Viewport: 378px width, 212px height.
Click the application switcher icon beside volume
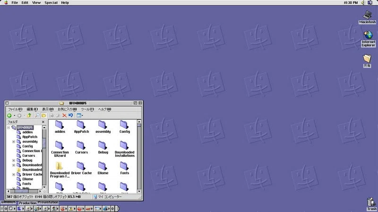tap(370, 3)
